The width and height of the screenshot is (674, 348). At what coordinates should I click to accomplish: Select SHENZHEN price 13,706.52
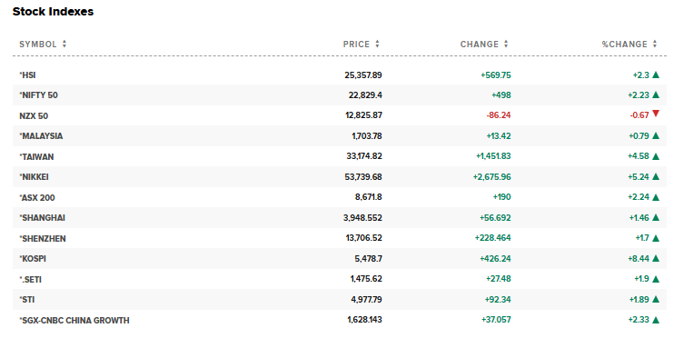coord(364,238)
